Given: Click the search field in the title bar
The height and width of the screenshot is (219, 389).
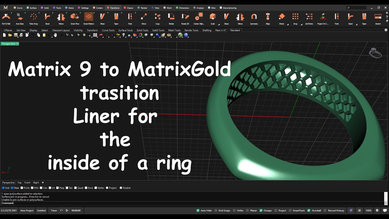Looking at the screenshot, I should (x=356, y=8).
